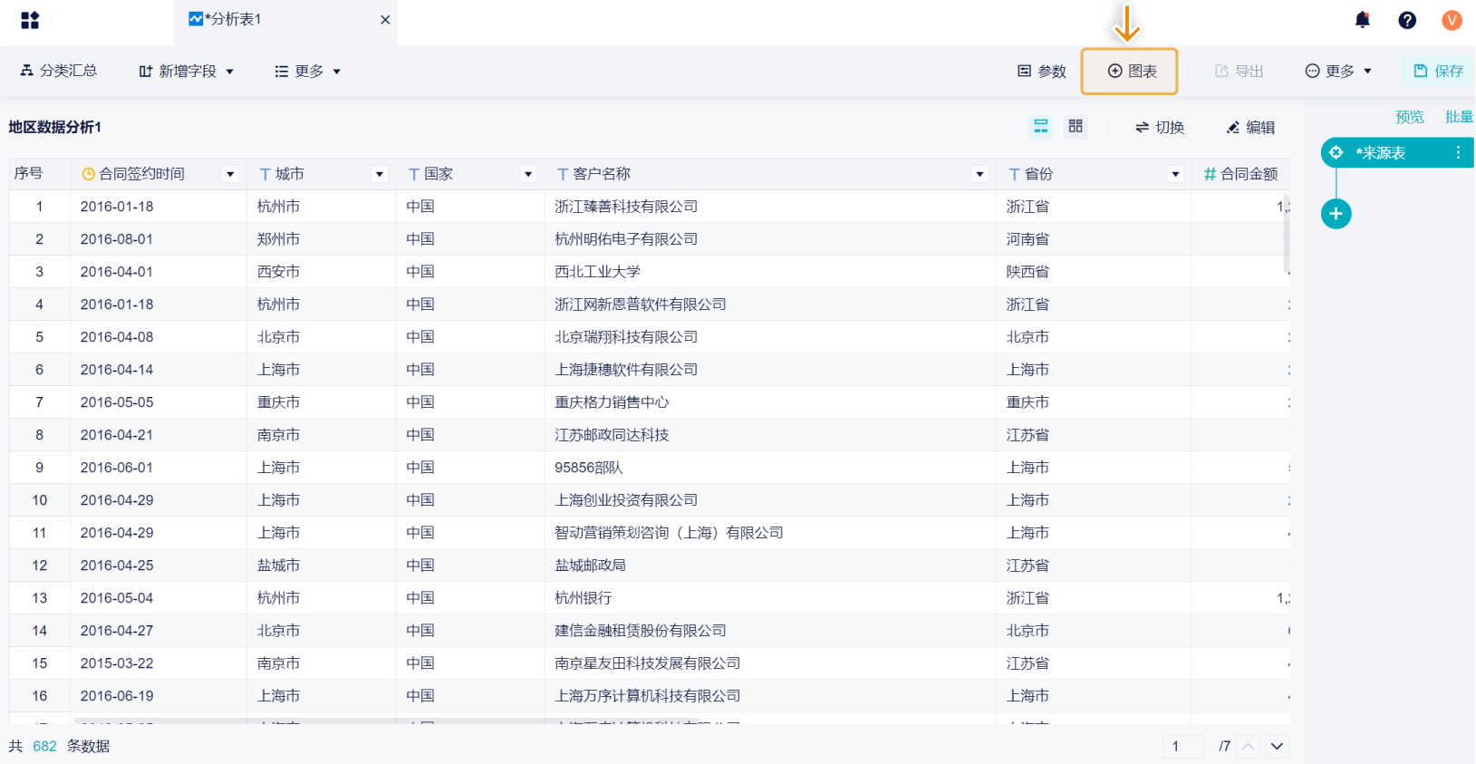Open 参数 settings
The height and width of the screenshot is (764, 1476).
[x=1042, y=71]
